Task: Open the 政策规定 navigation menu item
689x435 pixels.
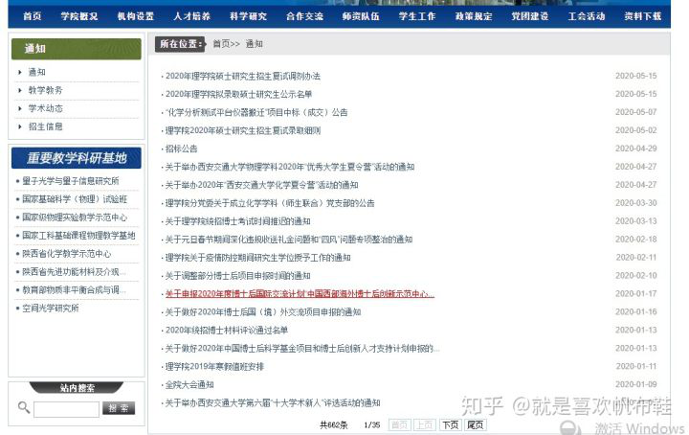Action: click(x=474, y=16)
